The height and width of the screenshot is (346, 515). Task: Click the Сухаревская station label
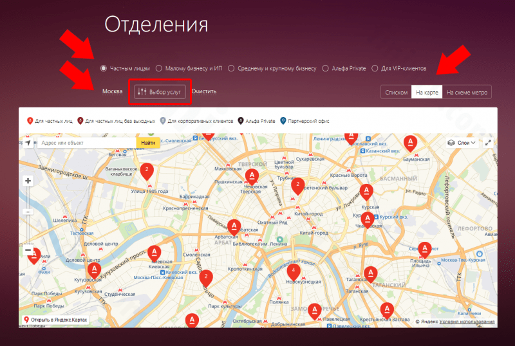310,159
